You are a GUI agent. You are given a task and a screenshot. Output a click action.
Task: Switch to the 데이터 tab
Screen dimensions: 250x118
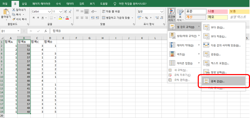70,4
